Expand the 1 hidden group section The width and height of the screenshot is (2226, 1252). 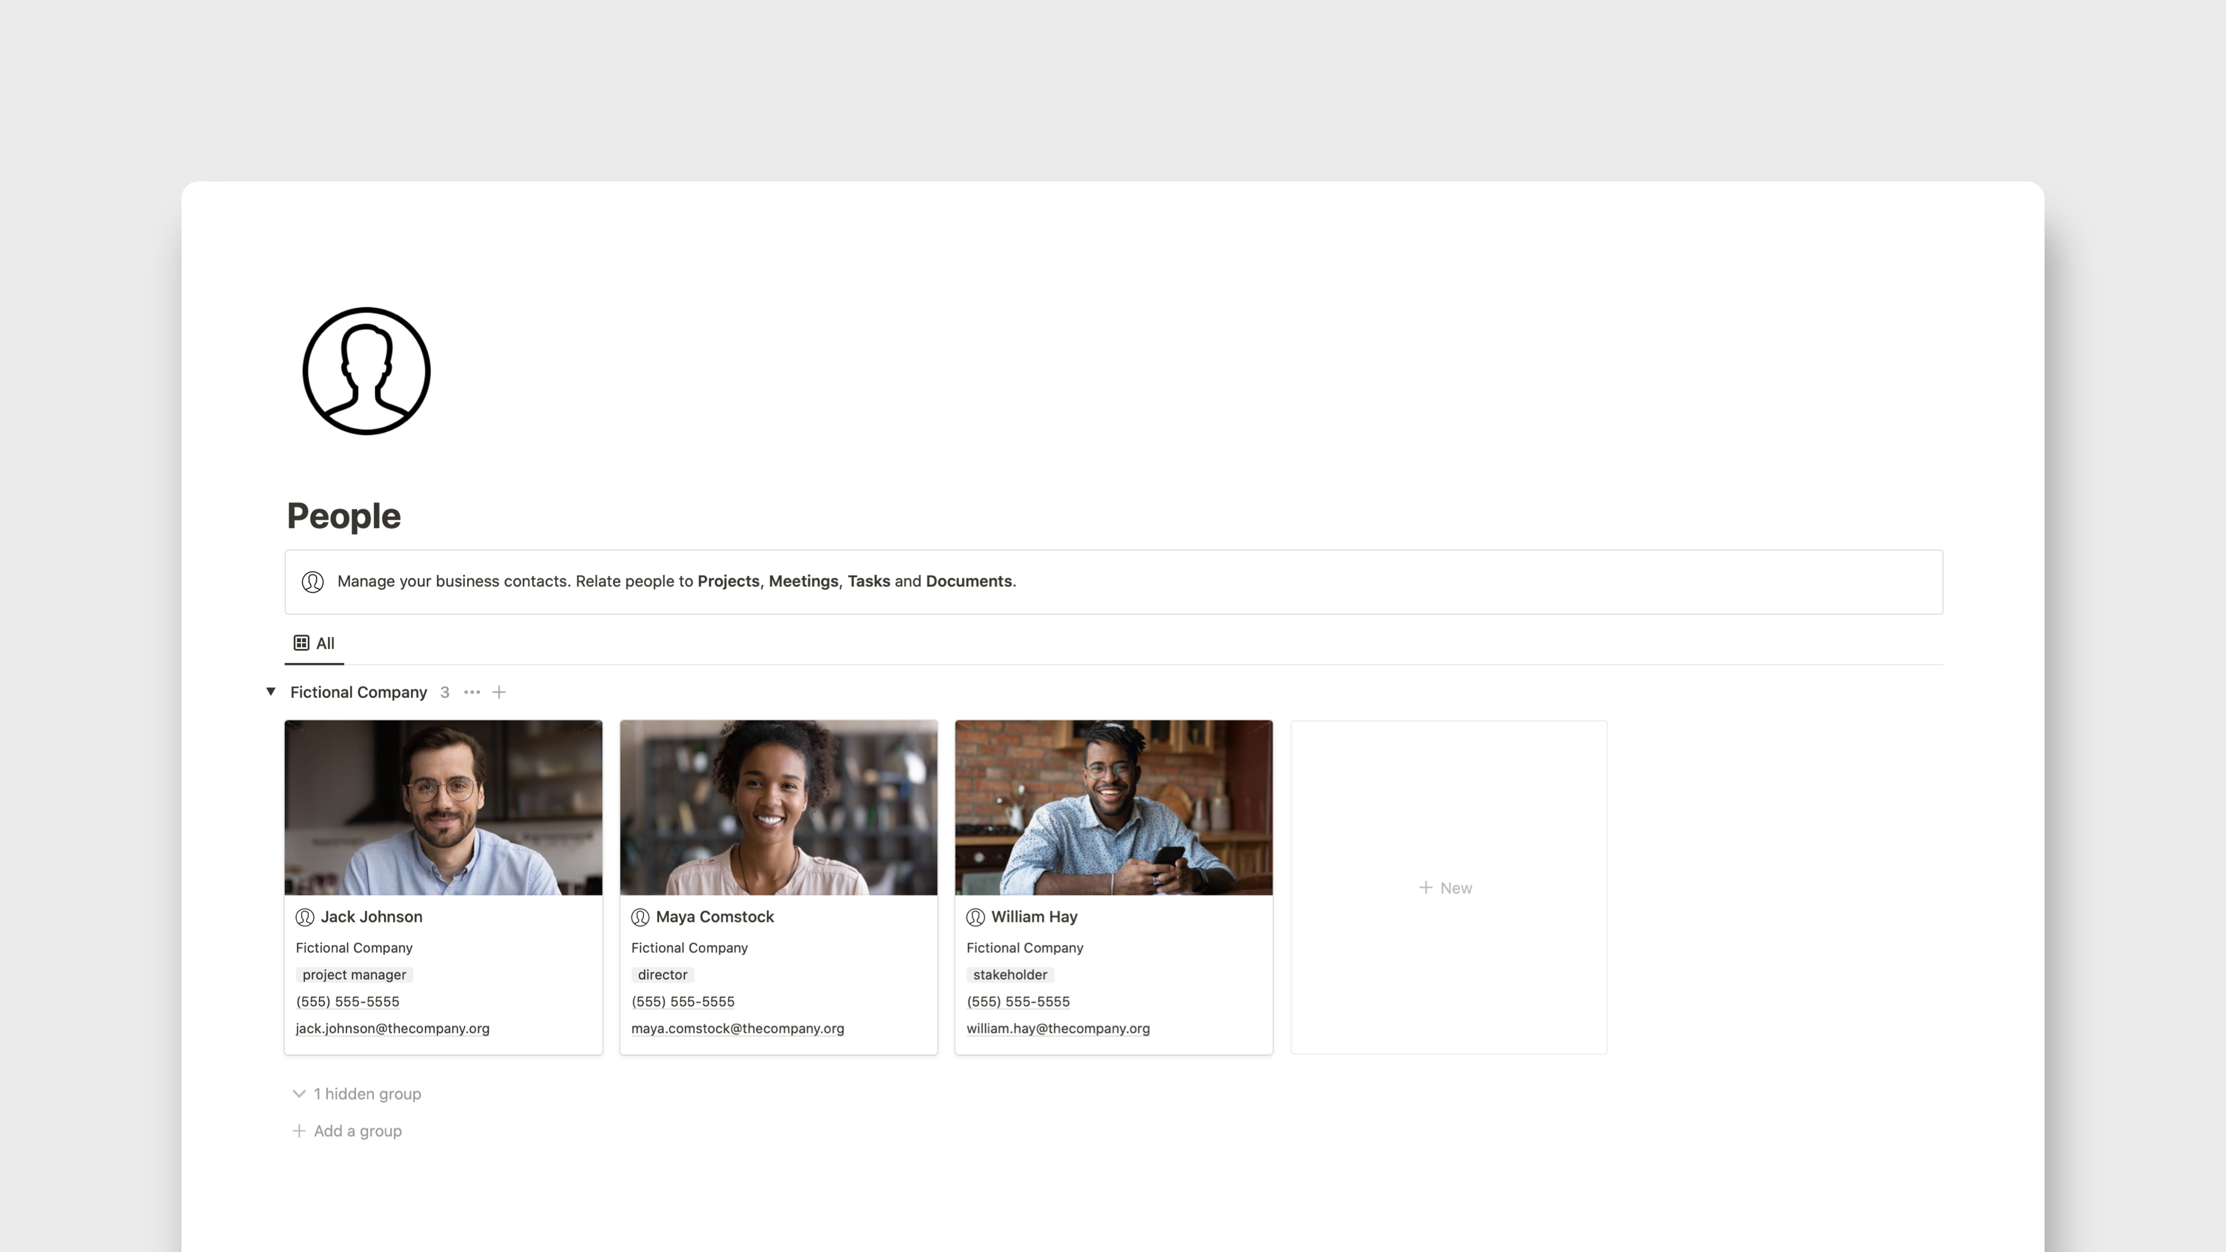coord(358,1094)
